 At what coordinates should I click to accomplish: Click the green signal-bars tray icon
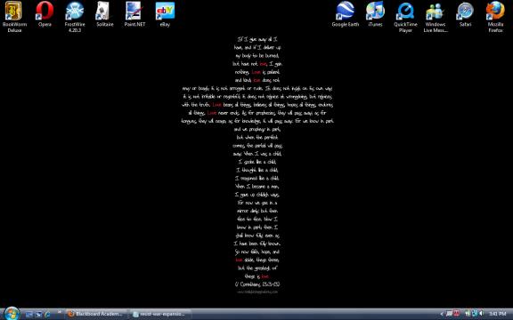[x=468, y=314]
